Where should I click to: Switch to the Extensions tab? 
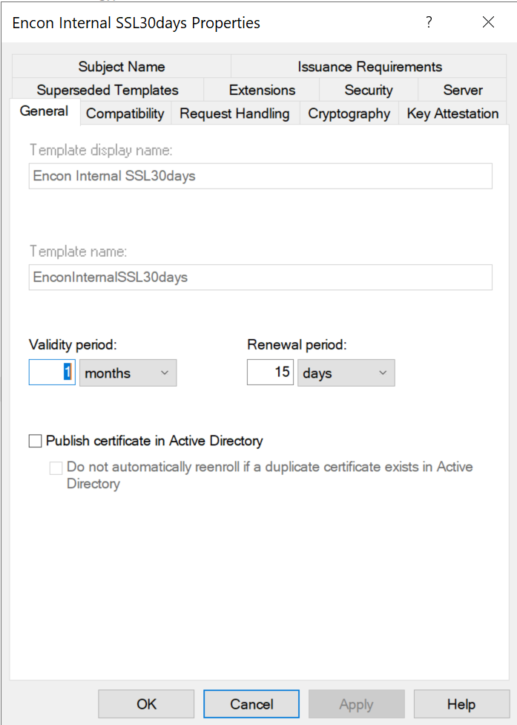click(260, 90)
